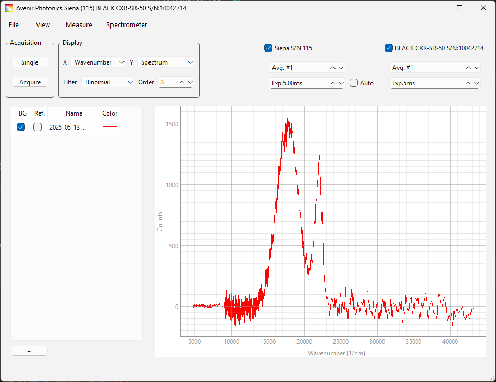This screenshot has width=496, height=382.
Task: Click the Single acquisition button
Action: [30, 62]
